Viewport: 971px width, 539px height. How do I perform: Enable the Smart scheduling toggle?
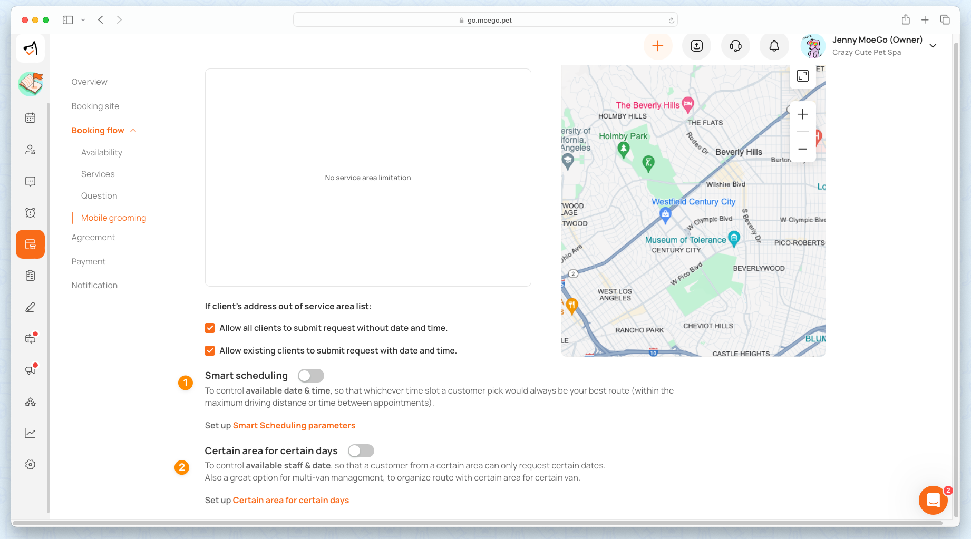[311, 376]
